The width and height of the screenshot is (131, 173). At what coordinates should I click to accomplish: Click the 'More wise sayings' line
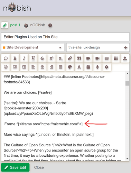48,135
